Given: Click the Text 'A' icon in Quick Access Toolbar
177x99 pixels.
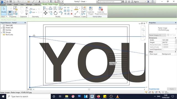Looking at the screenshot, I should pyautogui.click(x=39, y=2).
